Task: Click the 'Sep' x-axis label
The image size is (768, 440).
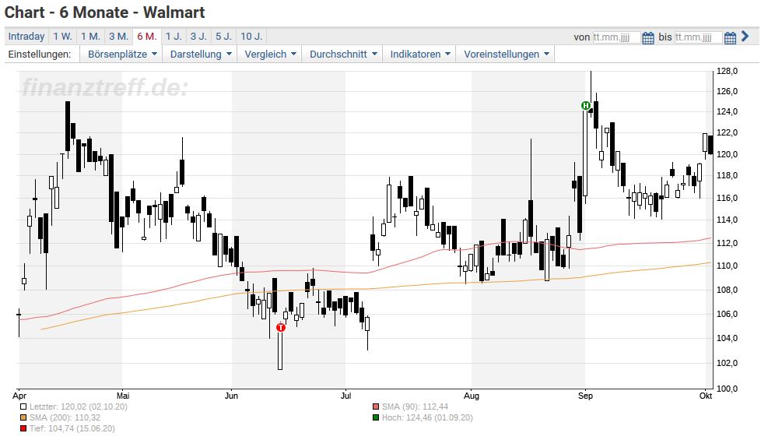Action: pyautogui.click(x=585, y=396)
